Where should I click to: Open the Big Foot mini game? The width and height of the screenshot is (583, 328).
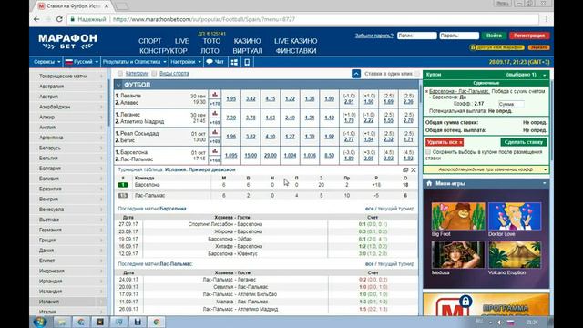coord(458,217)
